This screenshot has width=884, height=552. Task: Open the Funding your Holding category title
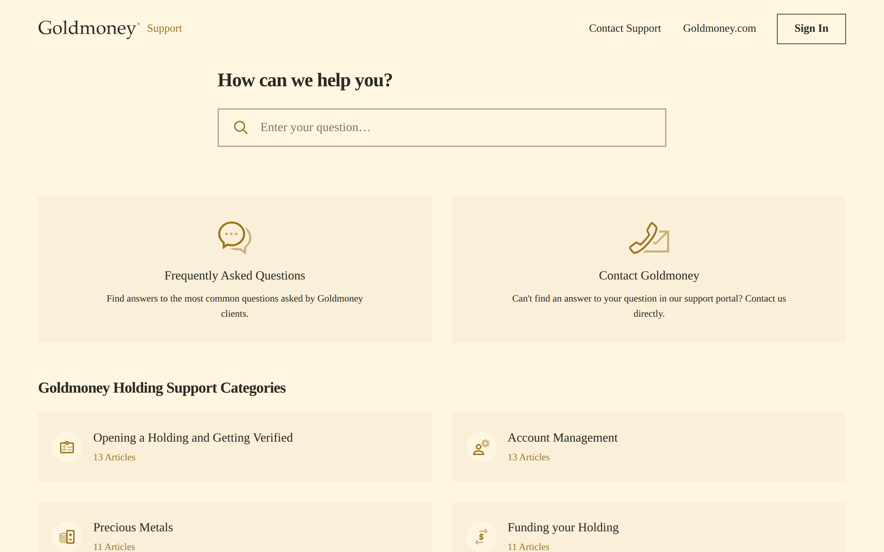click(x=563, y=528)
